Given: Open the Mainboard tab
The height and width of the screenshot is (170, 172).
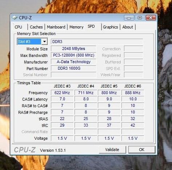Looking at the screenshot, I should (56, 27).
